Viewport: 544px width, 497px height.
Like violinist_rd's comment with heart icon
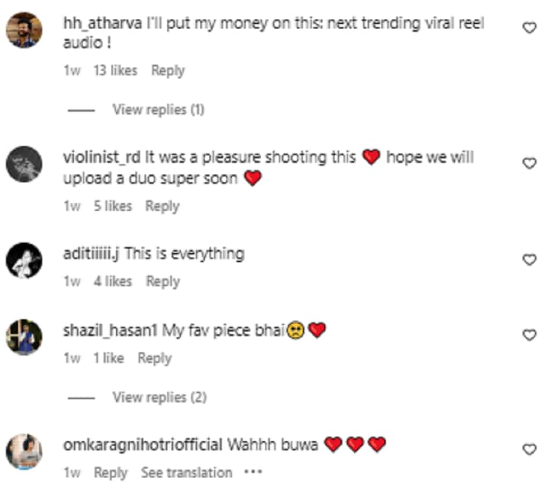529,163
